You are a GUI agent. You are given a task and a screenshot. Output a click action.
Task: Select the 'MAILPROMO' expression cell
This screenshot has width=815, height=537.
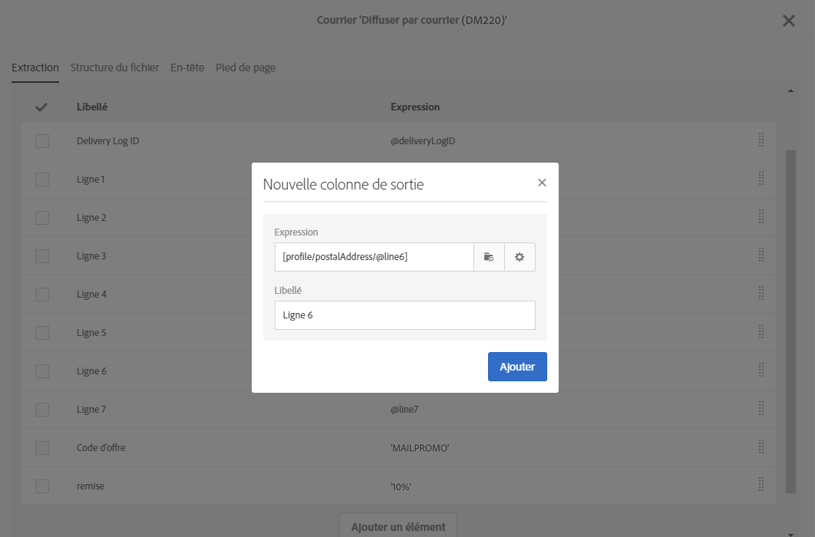[x=420, y=448]
